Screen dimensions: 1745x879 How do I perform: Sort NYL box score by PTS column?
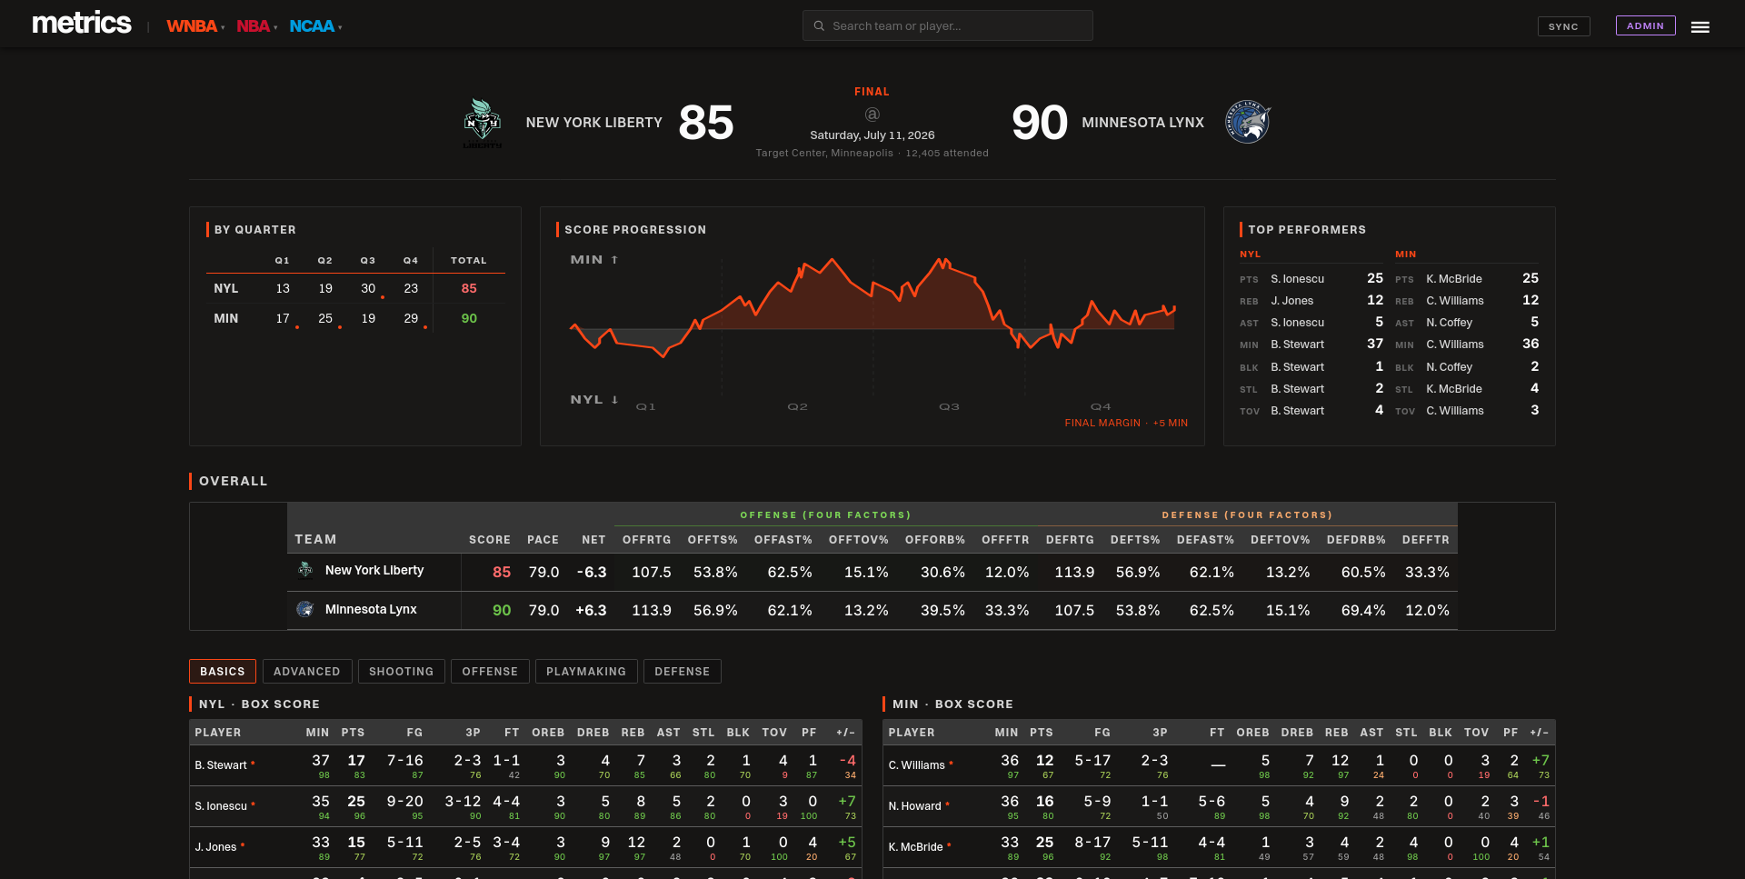(353, 733)
